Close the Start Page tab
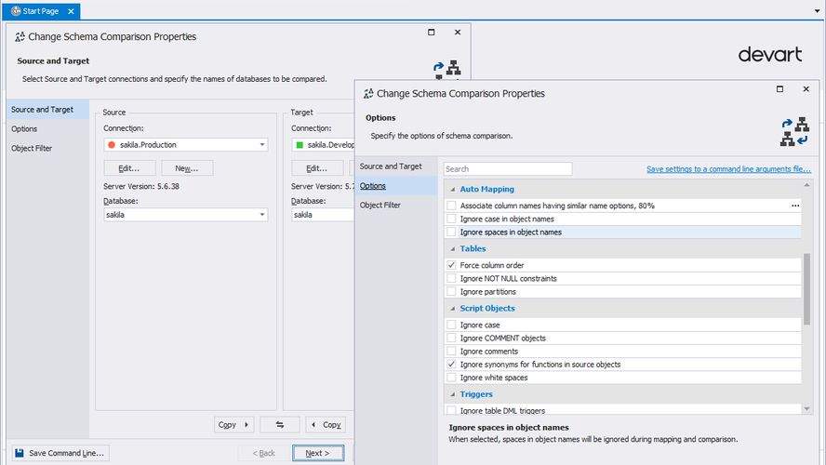The height and width of the screenshot is (465, 826). tap(72, 10)
